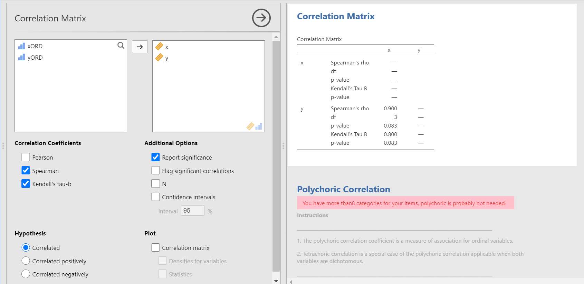Enable Flag significant correlations
584x284 pixels.
coord(156,171)
